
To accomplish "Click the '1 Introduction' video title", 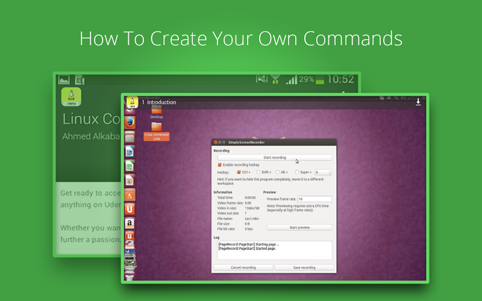I will pyautogui.click(x=159, y=102).
